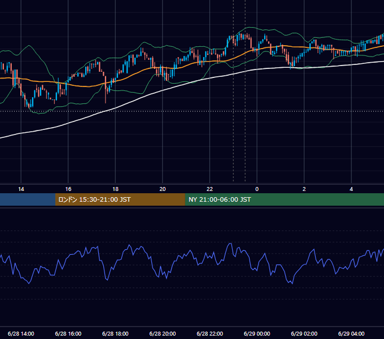This screenshot has width=384, height=339.
Task: Click the 6/28 20:00 date label
Action: click(x=163, y=333)
